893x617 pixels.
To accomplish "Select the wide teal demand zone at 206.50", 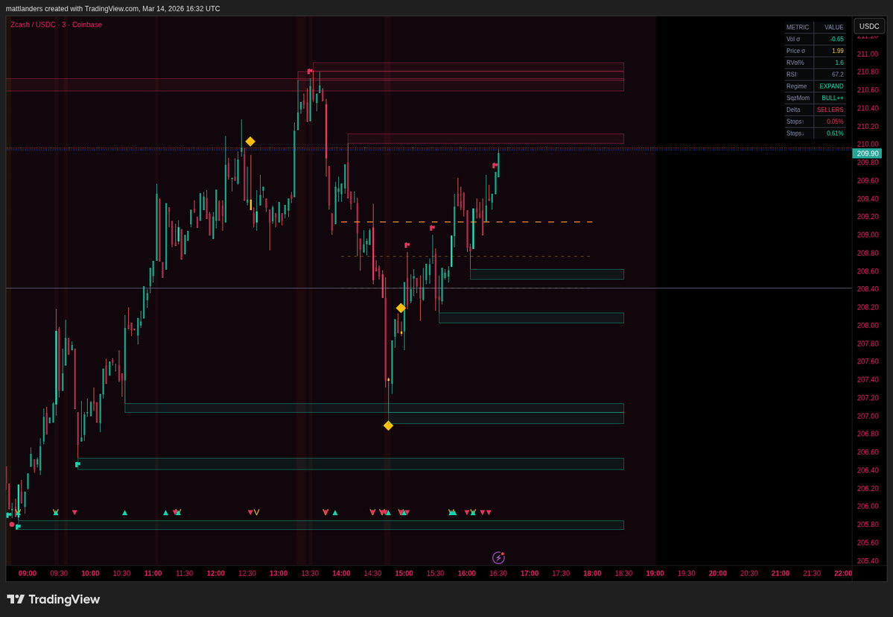I will point(350,463).
